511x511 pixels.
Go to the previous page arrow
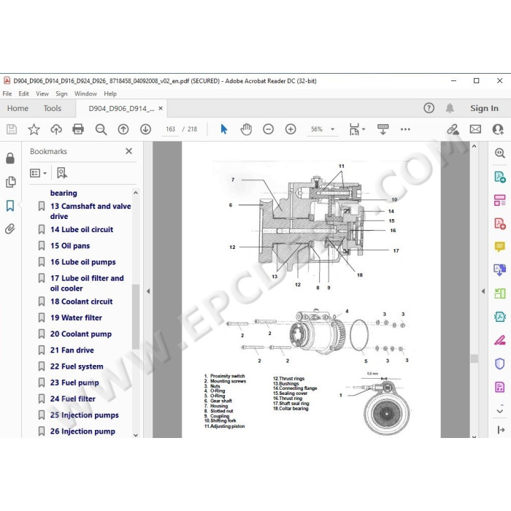click(123, 129)
